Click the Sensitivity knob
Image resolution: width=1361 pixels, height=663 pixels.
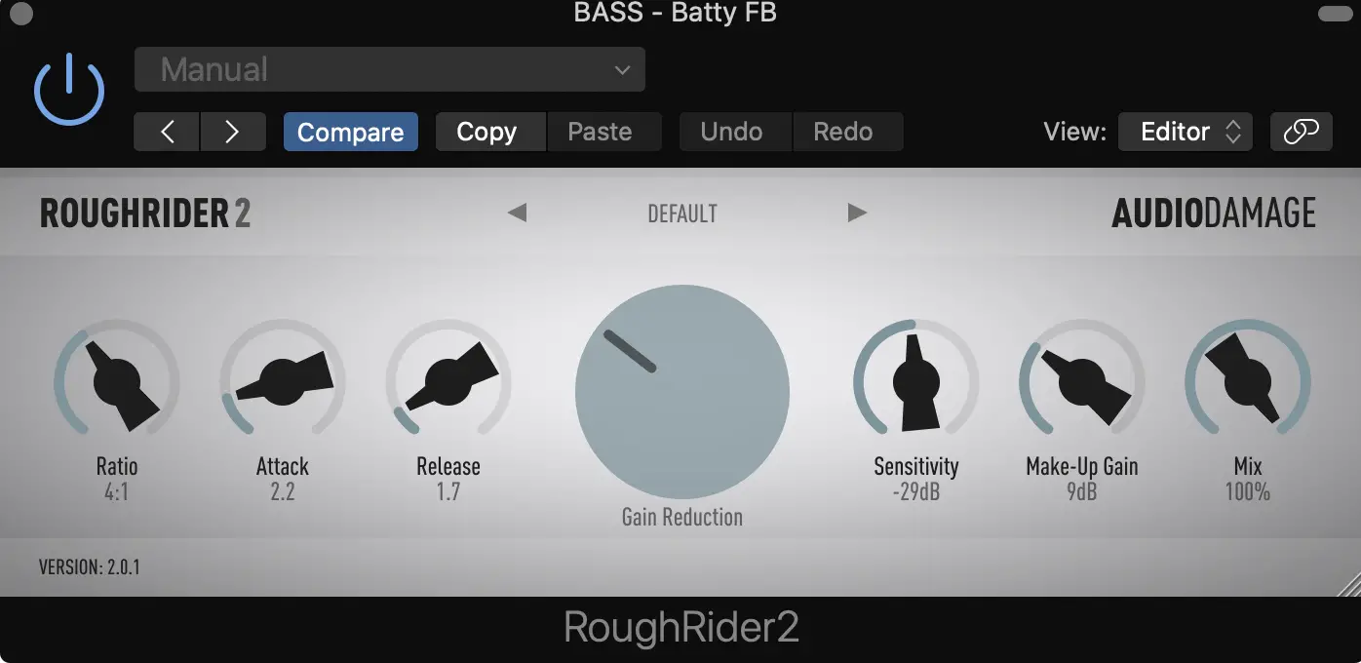[916, 381]
